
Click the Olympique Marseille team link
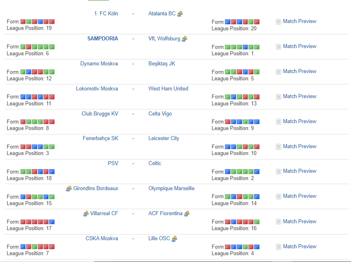171,188
